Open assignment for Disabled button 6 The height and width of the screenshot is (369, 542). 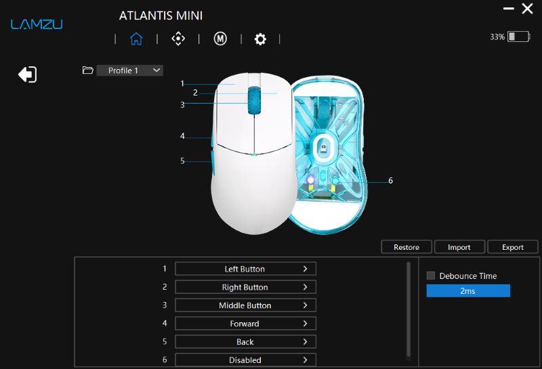click(x=245, y=360)
